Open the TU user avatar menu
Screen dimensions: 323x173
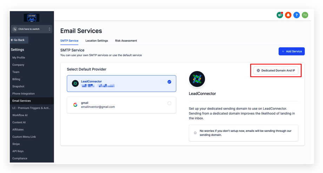(305, 15)
